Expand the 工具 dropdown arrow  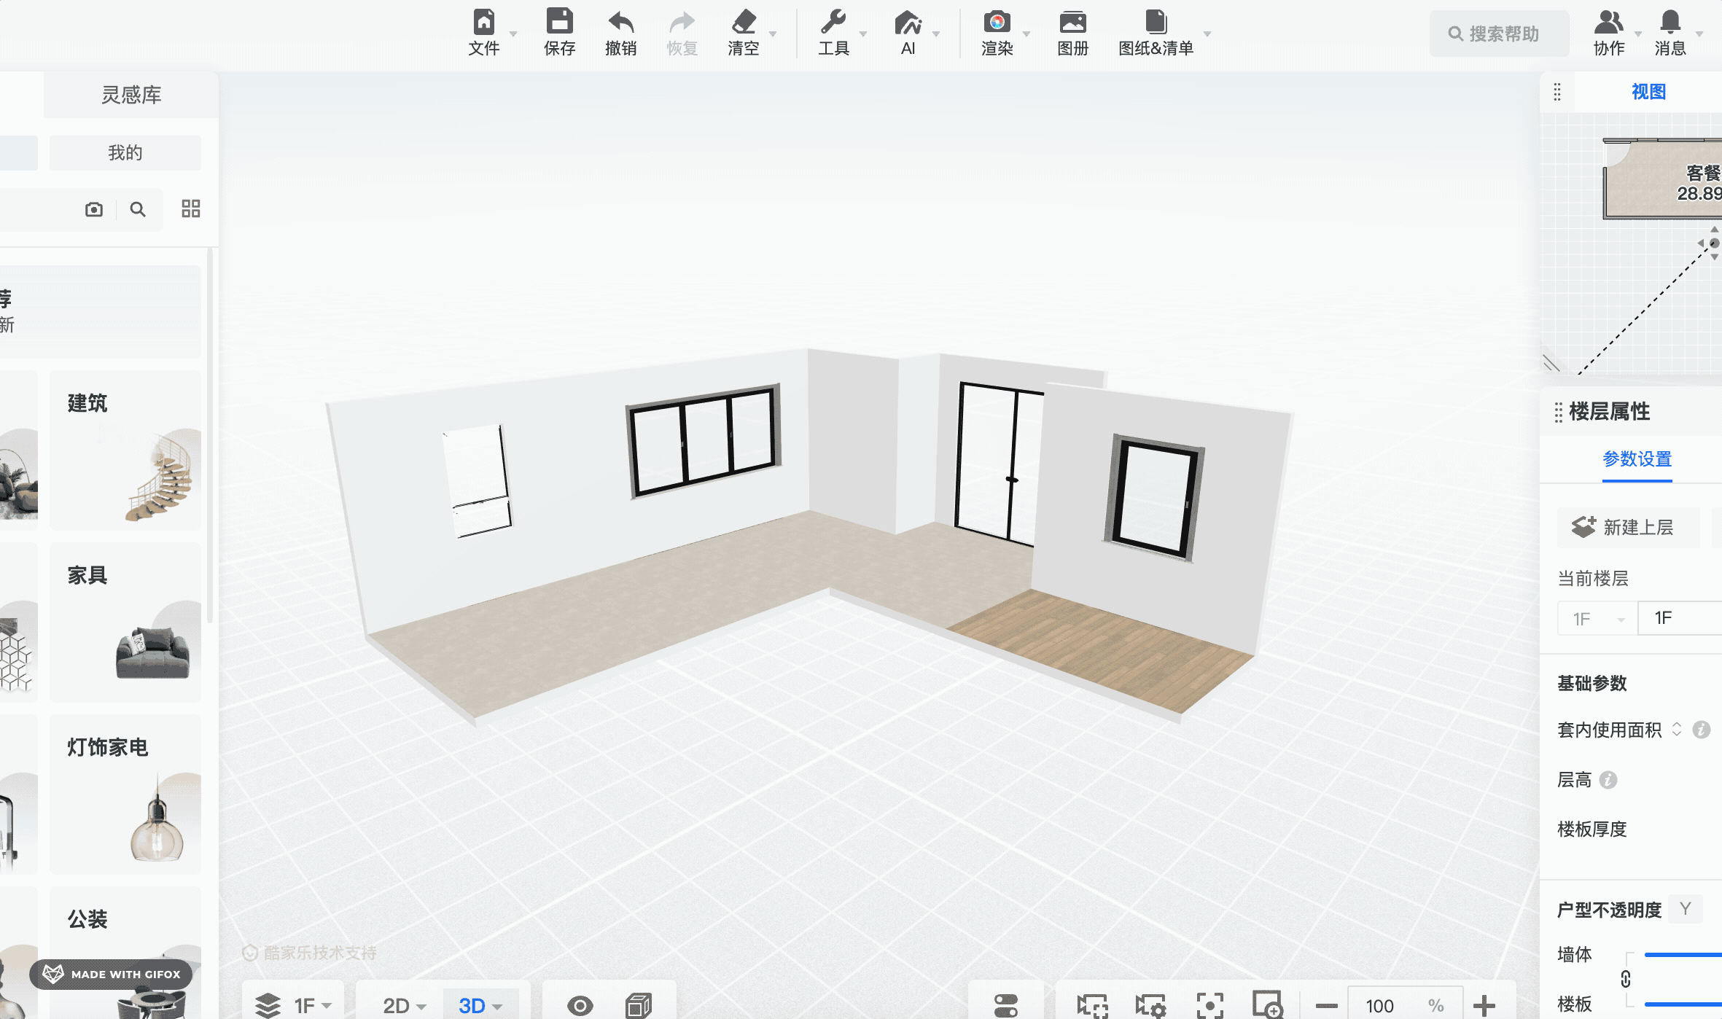863,34
